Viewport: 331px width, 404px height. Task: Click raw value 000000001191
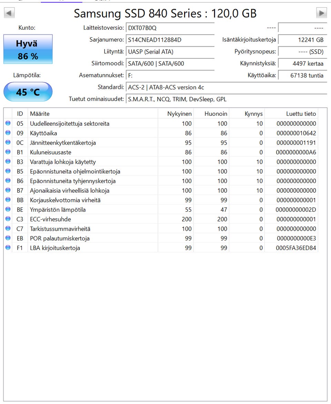pos(296,143)
